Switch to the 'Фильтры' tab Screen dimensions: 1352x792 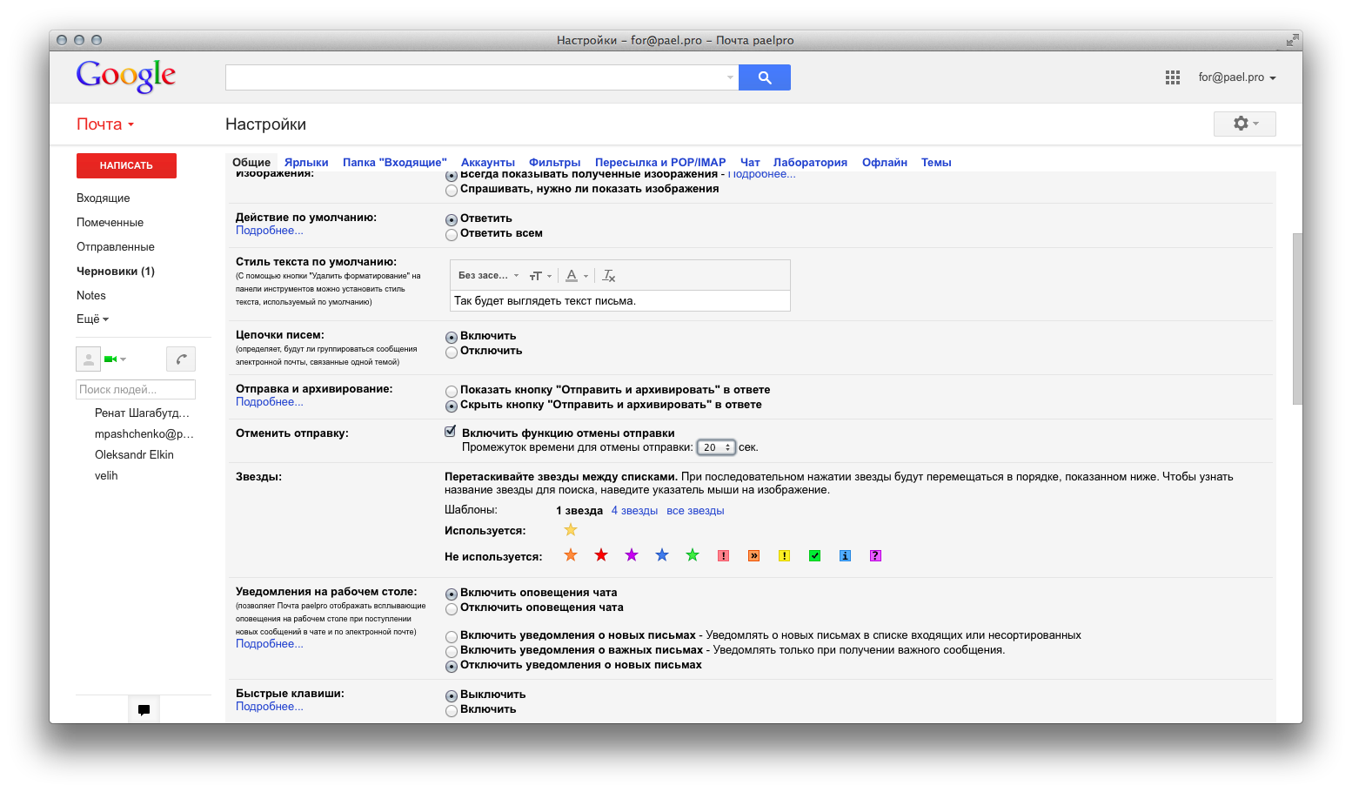tap(554, 163)
